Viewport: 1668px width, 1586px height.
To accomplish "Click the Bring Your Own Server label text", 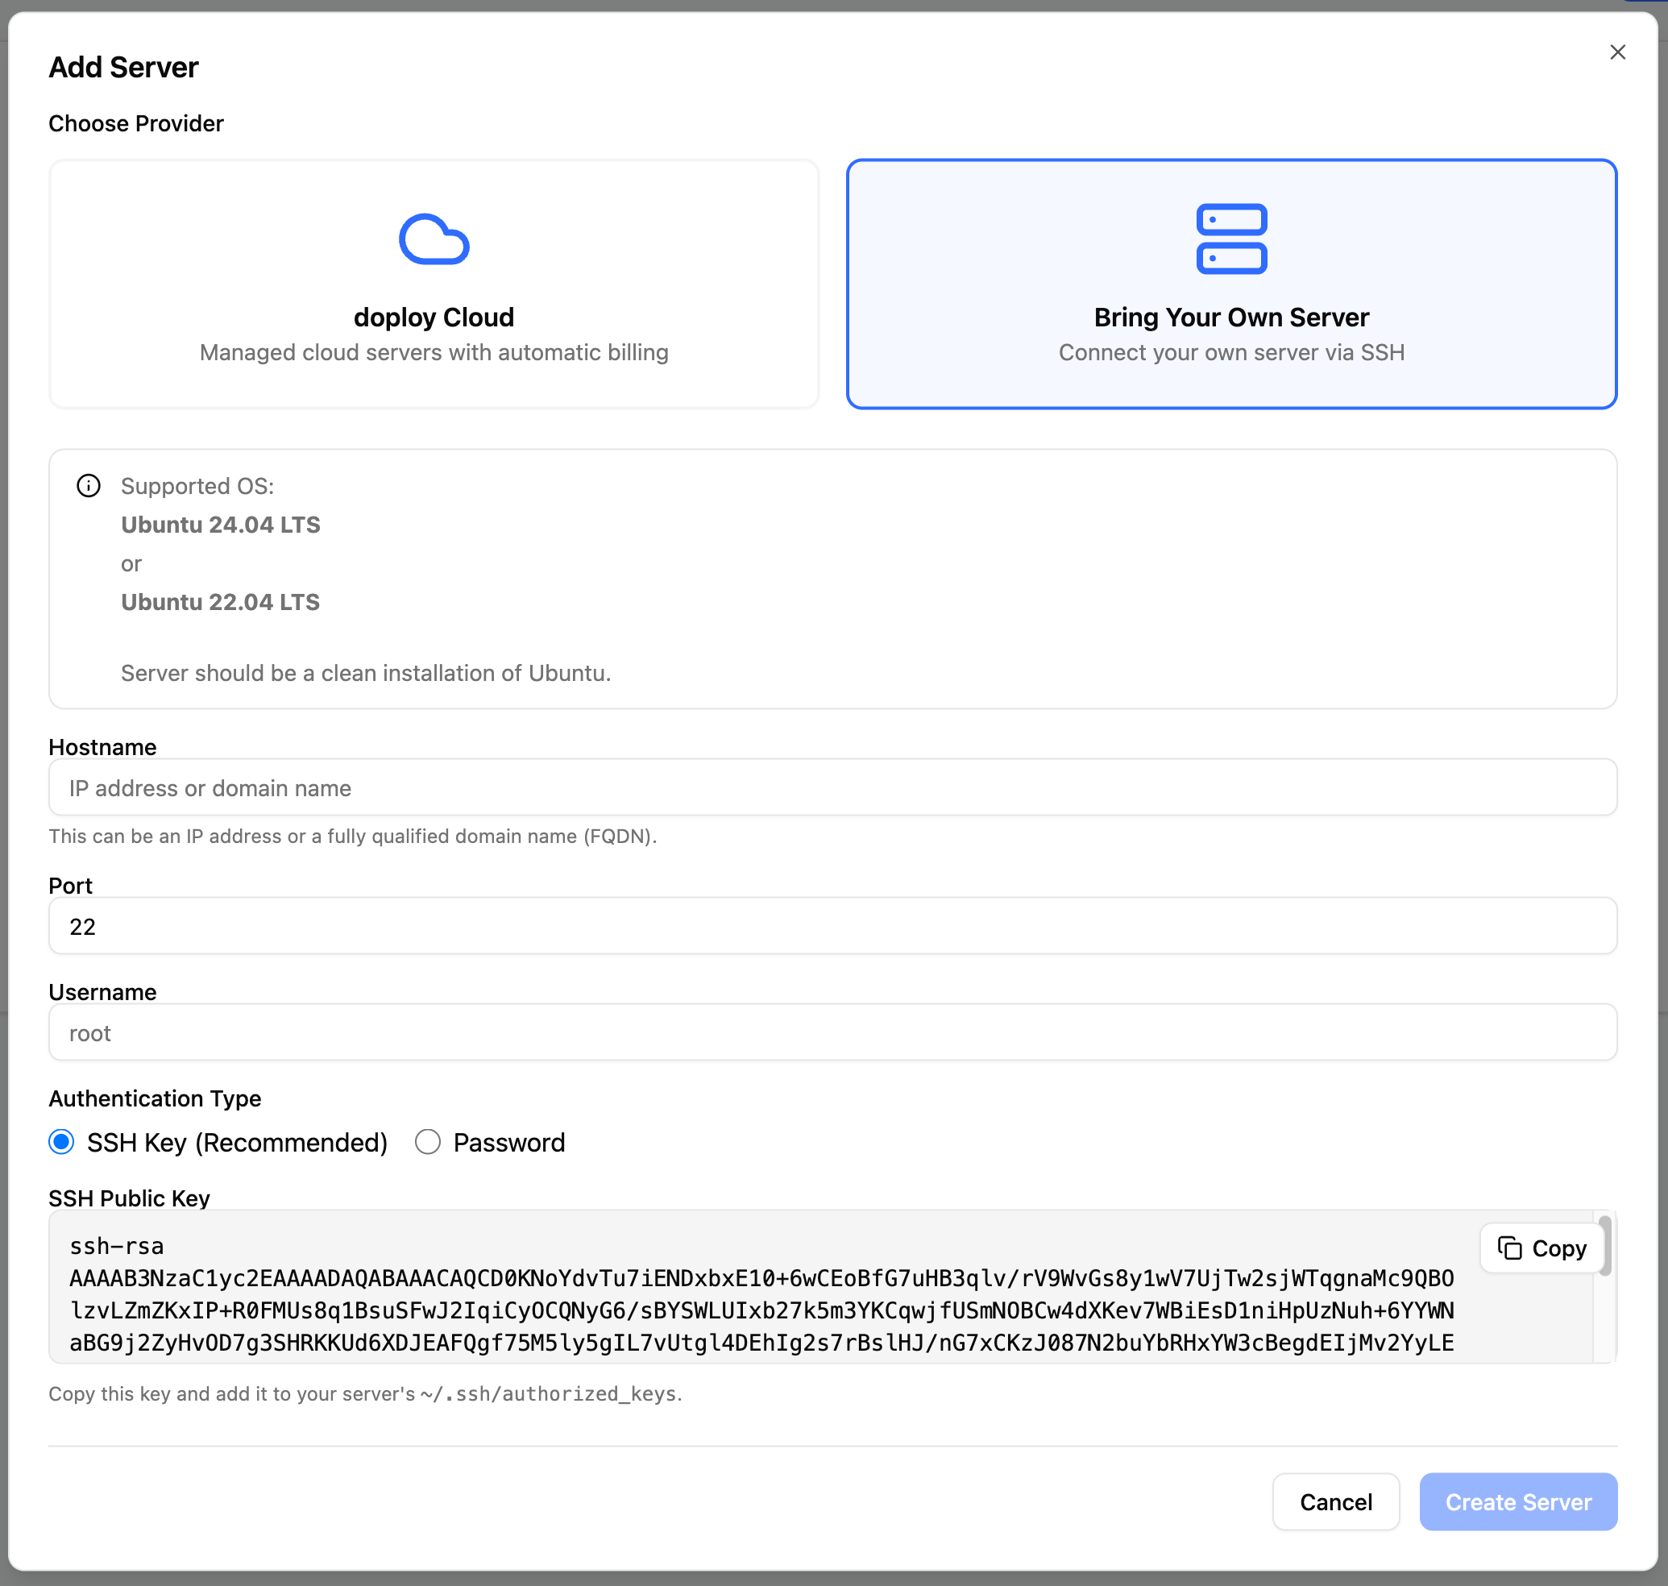I will click(x=1231, y=317).
